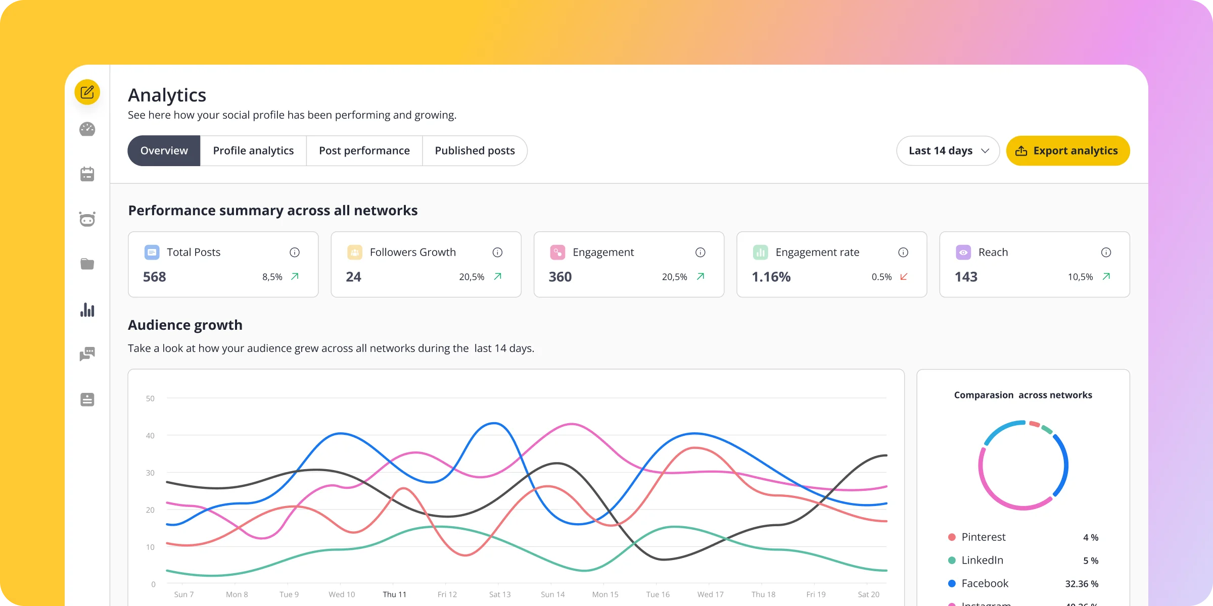The height and width of the screenshot is (606, 1213).
Task: Switch to the Published posts tab
Action: point(475,150)
